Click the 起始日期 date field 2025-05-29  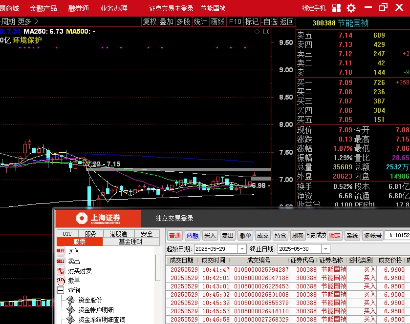click(216, 249)
